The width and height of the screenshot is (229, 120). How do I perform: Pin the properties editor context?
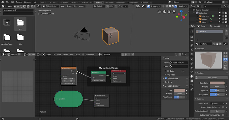pyautogui.click(x=226, y=26)
